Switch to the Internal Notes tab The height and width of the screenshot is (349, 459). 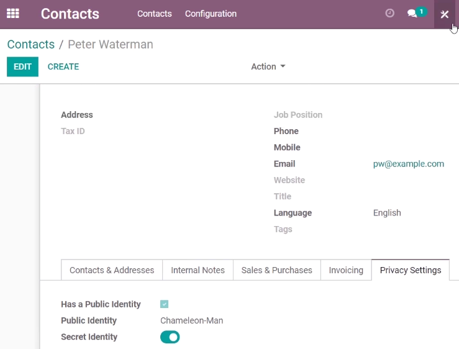point(198,270)
